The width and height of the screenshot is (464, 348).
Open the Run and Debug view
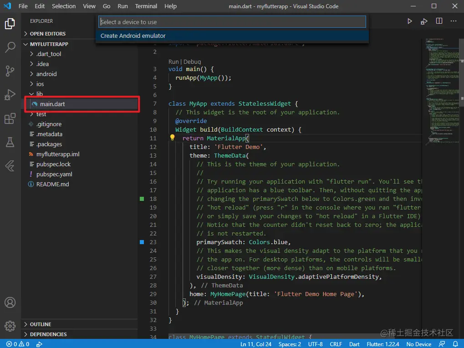click(10, 95)
